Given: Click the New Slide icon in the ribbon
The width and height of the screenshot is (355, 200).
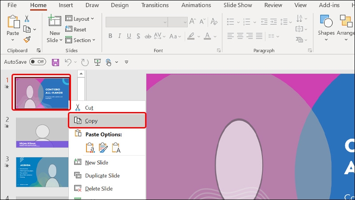Looking at the screenshot, I should [55, 21].
